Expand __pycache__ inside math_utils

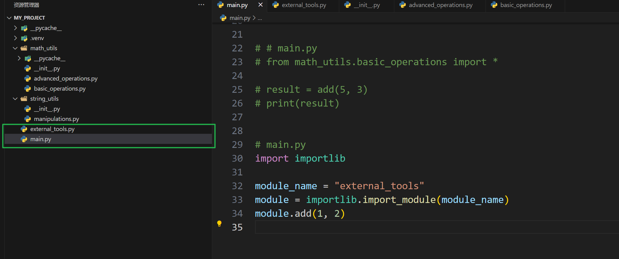(19, 58)
